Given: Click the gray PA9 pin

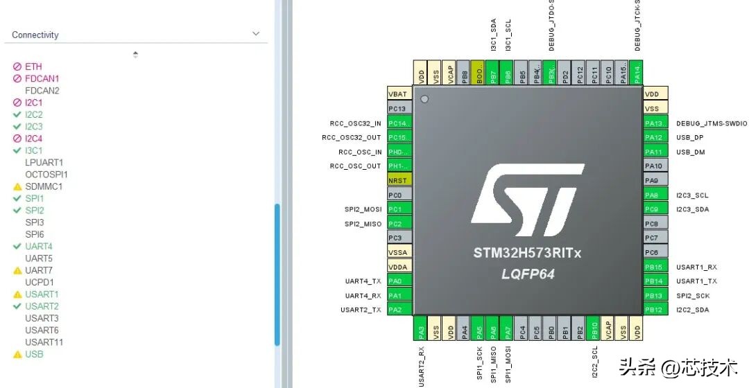Looking at the screenshot, I should [655, 180].
